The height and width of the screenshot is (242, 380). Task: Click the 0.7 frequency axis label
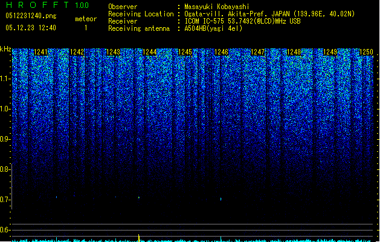tap(5, 200)
